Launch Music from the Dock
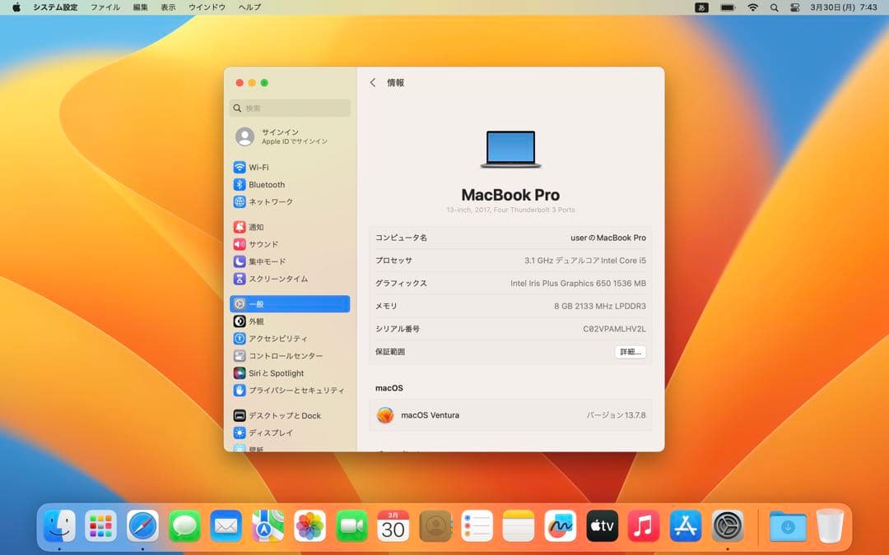This screenshot has height=555, width=889. (x=644, y=526)
